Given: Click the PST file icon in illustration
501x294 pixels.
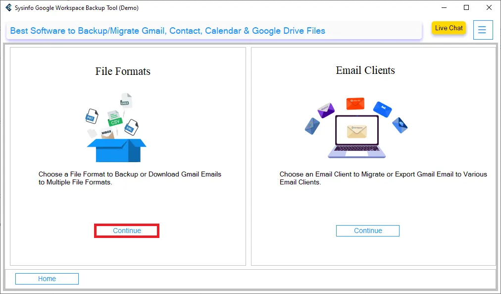Looking at the screenshot, I should [92, 117].
